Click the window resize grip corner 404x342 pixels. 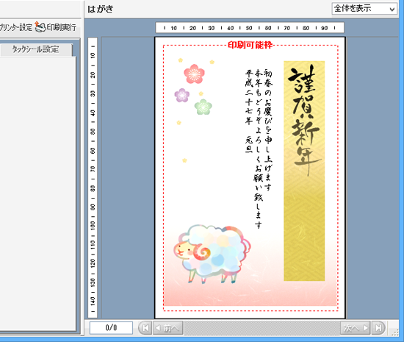click(x=395, y=332)
